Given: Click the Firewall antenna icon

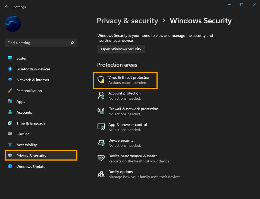Looking at the screenshot, I should click(x=101, y=111).
